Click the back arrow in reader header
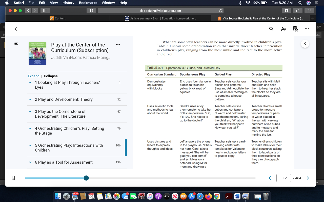The width and height of the screenshot is (324, 202). click(x=16, y=29)
